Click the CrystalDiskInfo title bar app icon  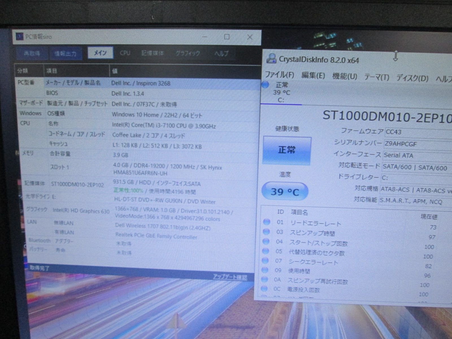(271, 58)
